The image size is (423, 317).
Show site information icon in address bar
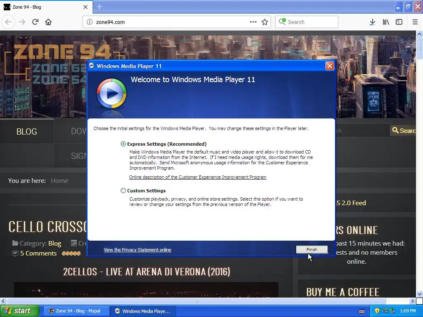click(x=90, y=22)
